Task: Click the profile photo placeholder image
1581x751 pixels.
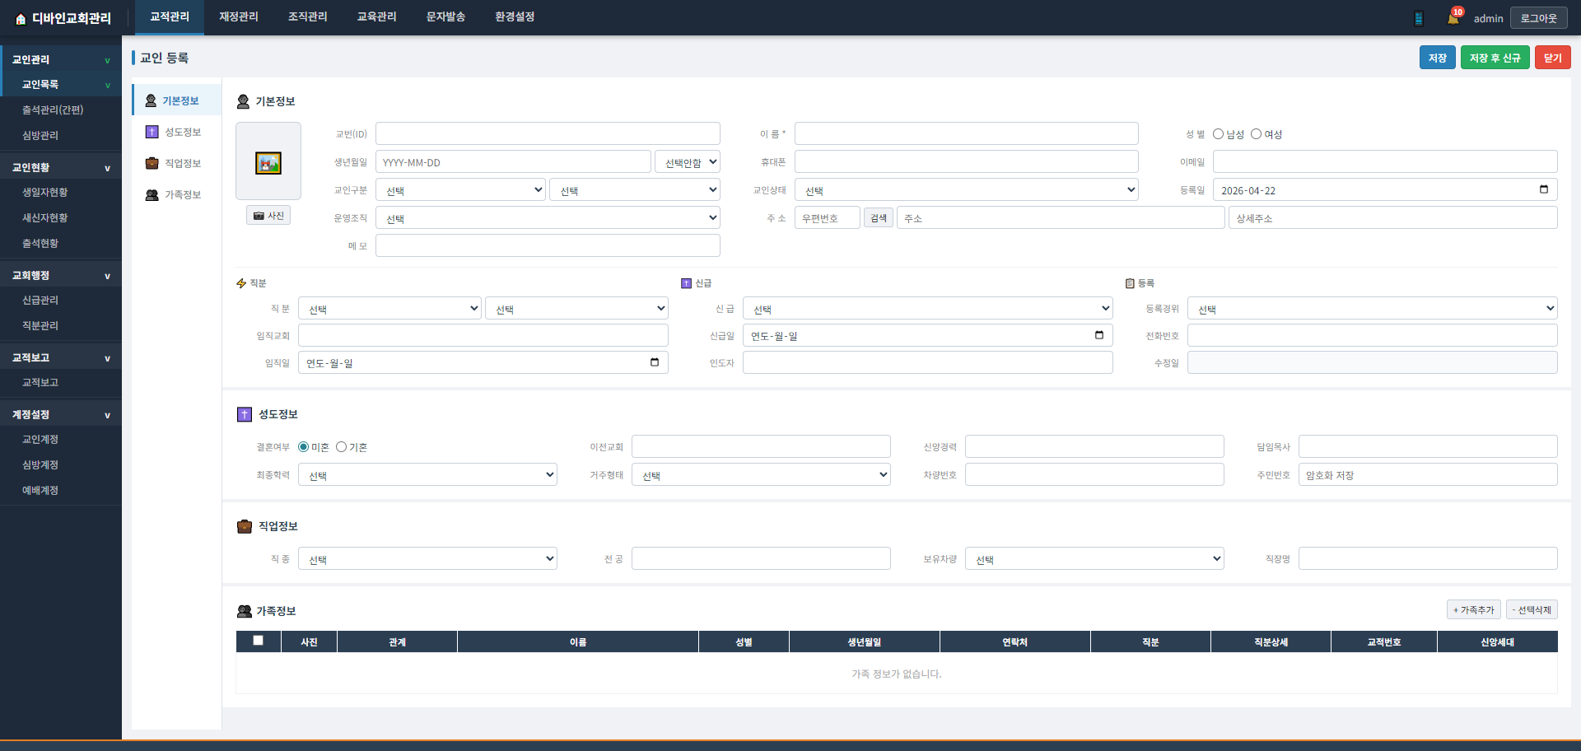Action: (x=268, y=162)
